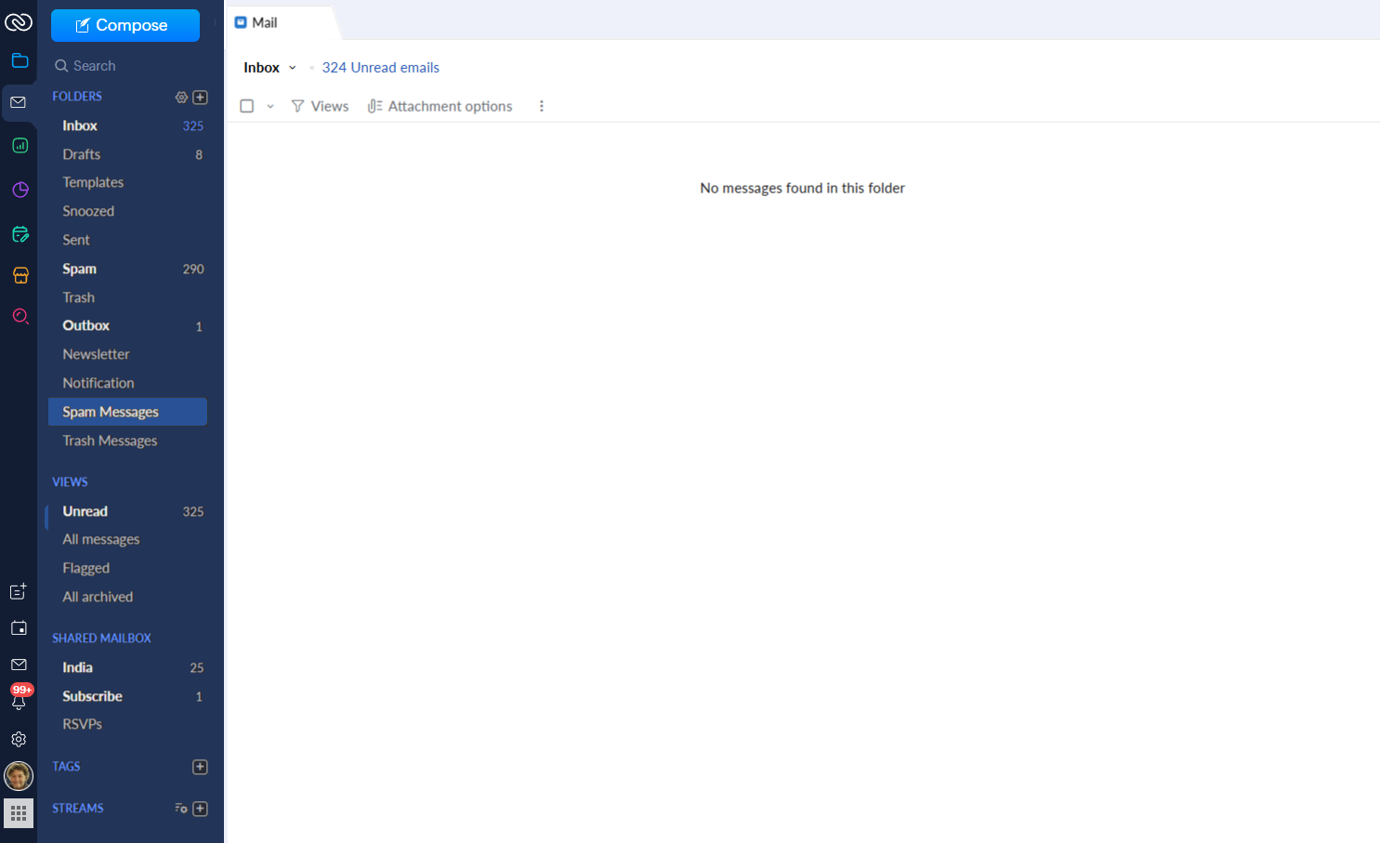This screenshot has height=843, width=1380.
Task: Open the orange storefront icon
Action: [20, 275]
